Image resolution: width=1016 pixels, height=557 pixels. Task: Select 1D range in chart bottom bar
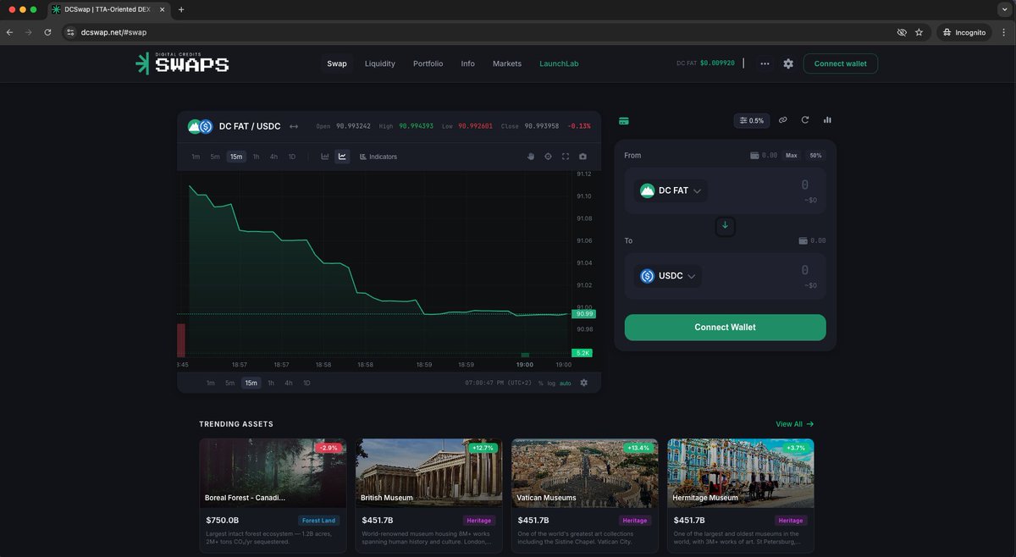click(306, 383)
